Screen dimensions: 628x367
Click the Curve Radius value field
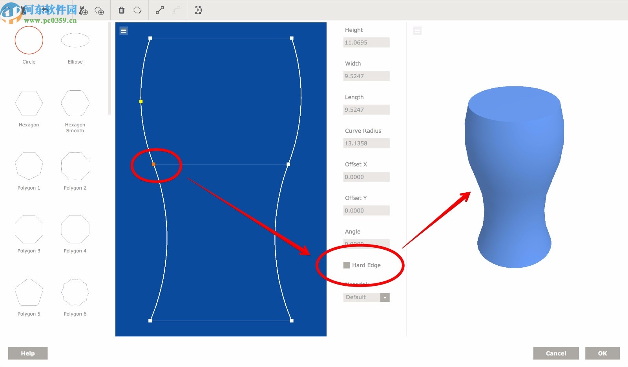click(366, 143)
